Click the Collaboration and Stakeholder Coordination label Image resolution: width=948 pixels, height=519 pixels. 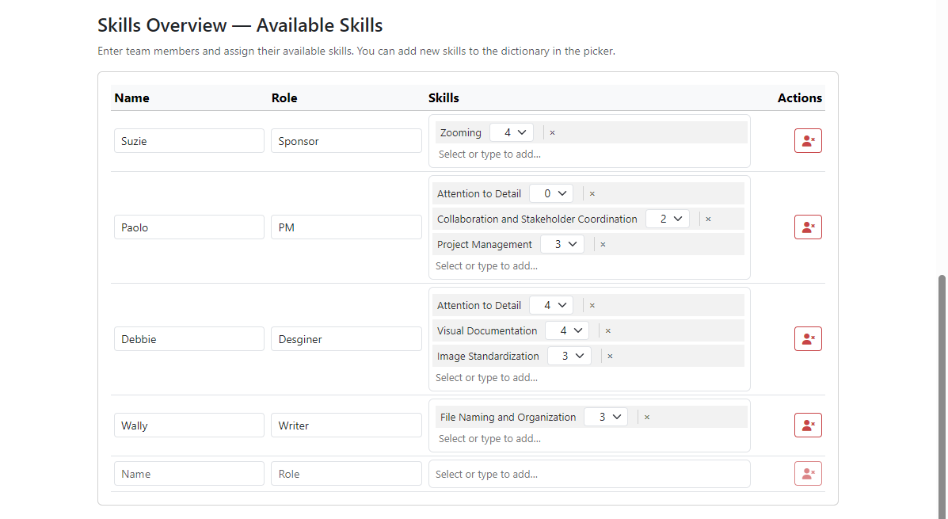[x=537, y=219]
